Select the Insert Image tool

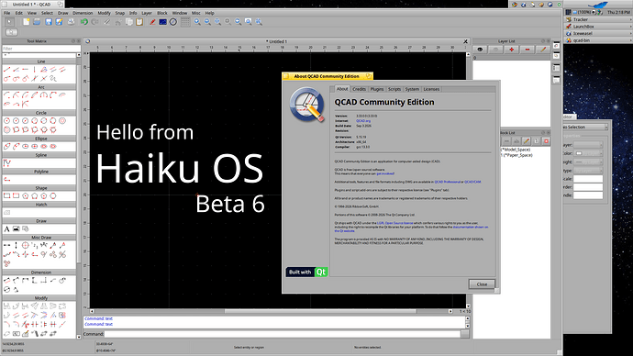pos(17,229)
